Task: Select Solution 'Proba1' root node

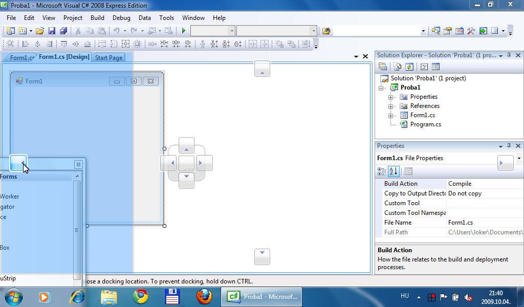Action: (428, 78)
